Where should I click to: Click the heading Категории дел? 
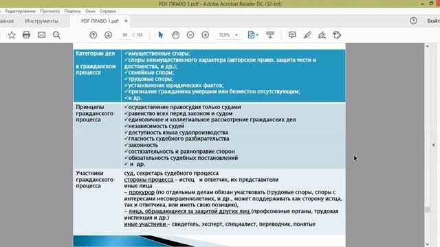click(x=95, y=54)
